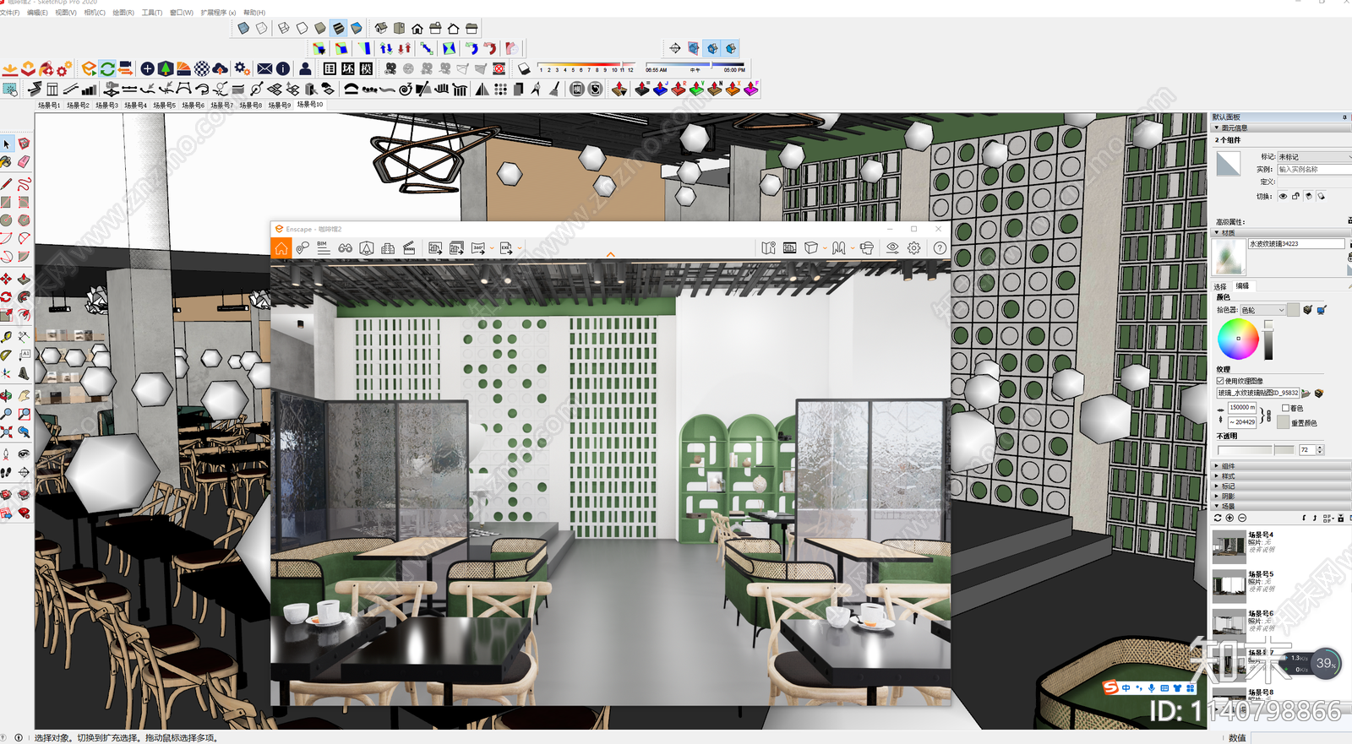
Task: Click the front house view icon
Action: 417,28
